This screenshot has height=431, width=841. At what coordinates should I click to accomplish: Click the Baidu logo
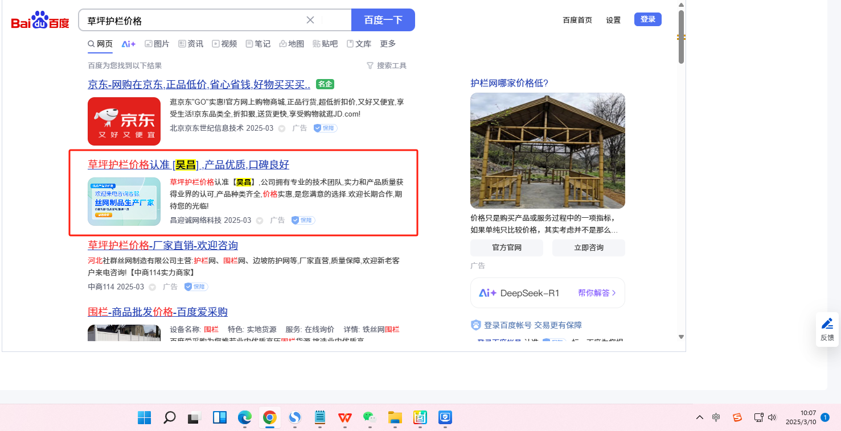pyautogui.click(x=40, y=21)
